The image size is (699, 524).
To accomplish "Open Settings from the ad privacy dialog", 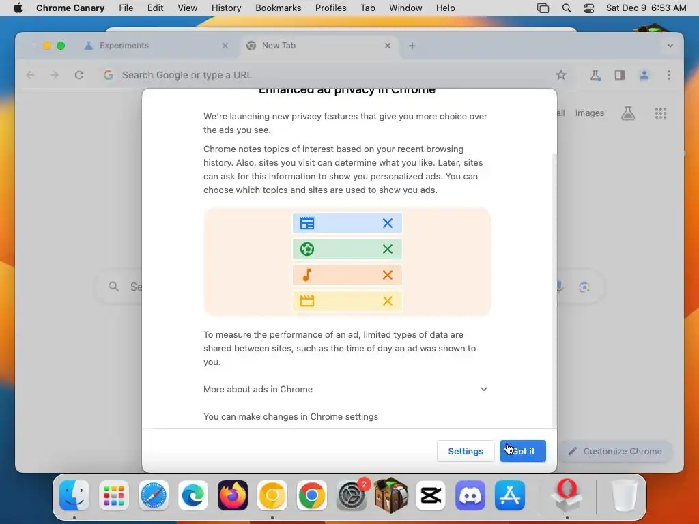I will [x=466, y=451].
